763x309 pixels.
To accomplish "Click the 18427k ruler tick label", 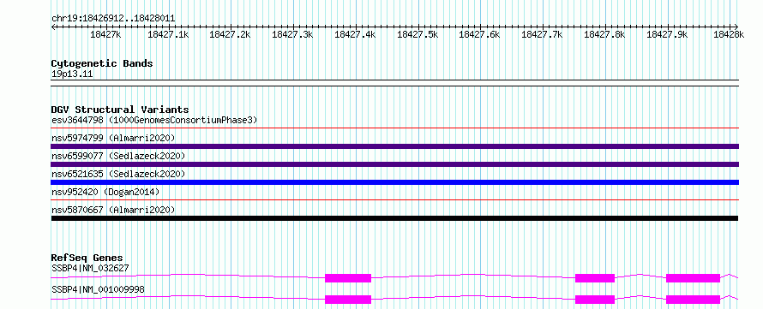I will click(105, 34).
